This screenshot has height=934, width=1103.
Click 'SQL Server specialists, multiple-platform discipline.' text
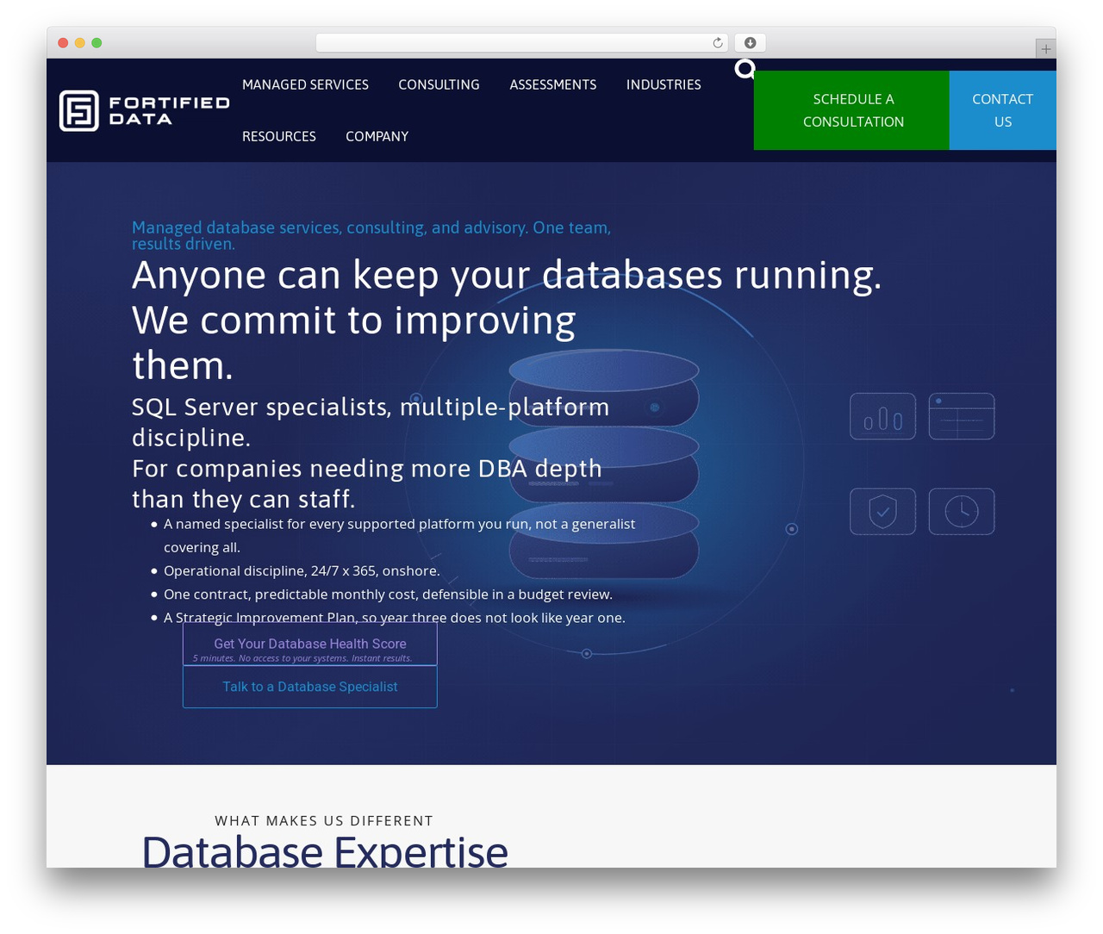pos(371,422)
